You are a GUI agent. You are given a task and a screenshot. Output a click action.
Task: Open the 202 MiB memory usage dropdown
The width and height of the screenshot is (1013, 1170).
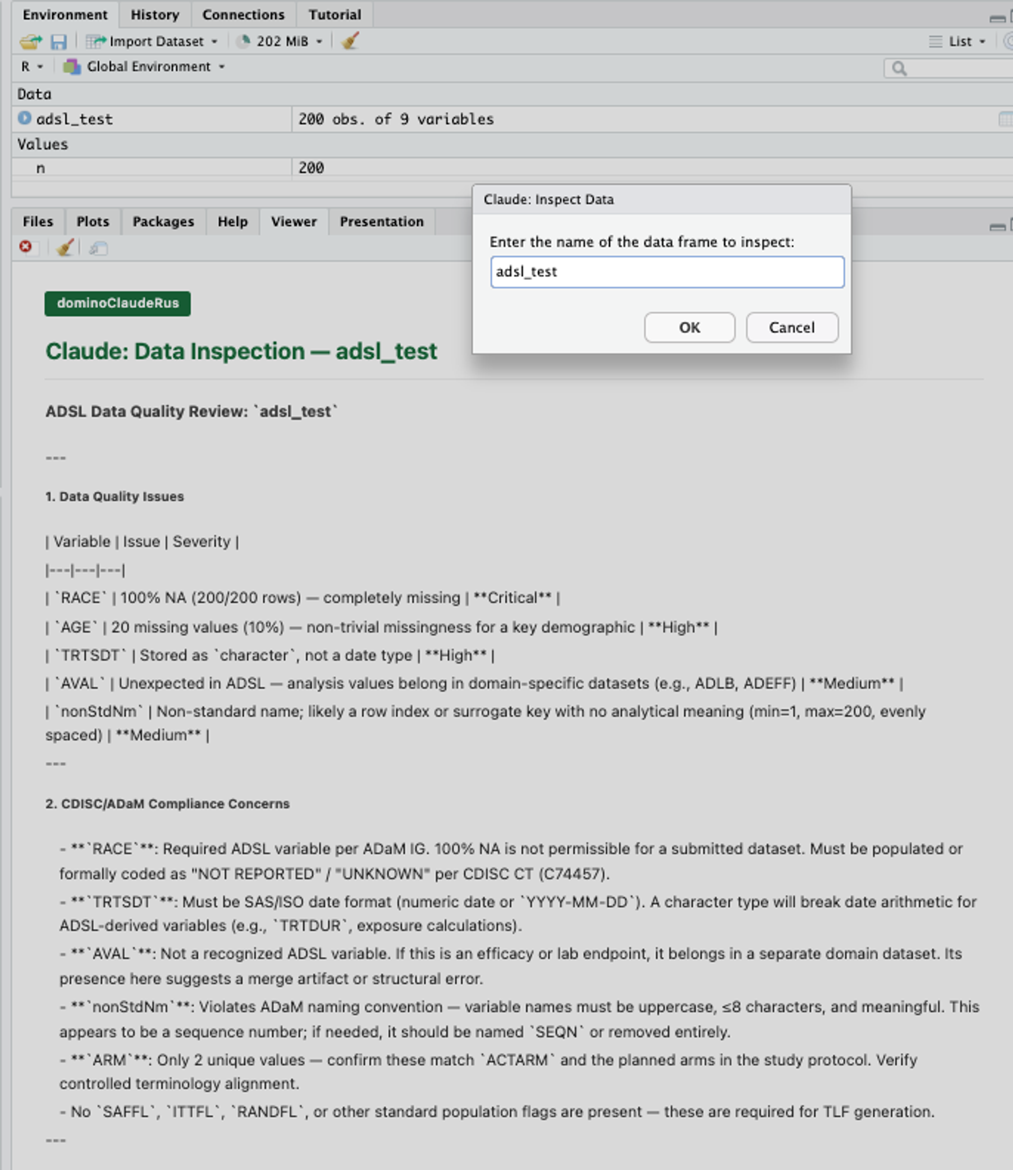pyautogui.click(x=280, y=41)
